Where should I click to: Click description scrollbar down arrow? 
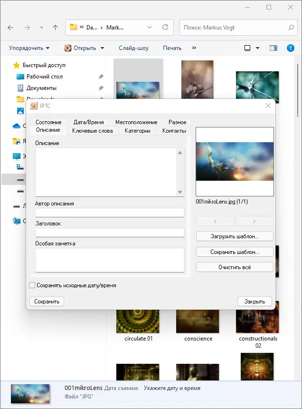(x=180, y=192)
